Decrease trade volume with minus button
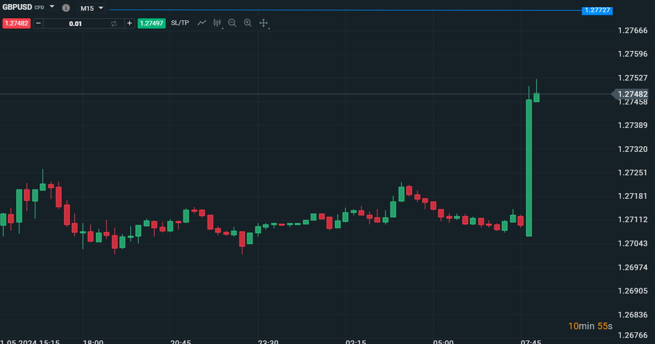This screenshot has width=655, height=344. pyautogui.click(x=38, y=23)
